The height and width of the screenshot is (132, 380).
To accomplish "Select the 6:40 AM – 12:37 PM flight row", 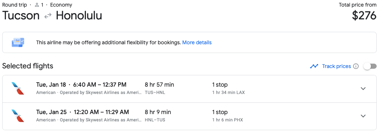I will [x=189, y=88].
